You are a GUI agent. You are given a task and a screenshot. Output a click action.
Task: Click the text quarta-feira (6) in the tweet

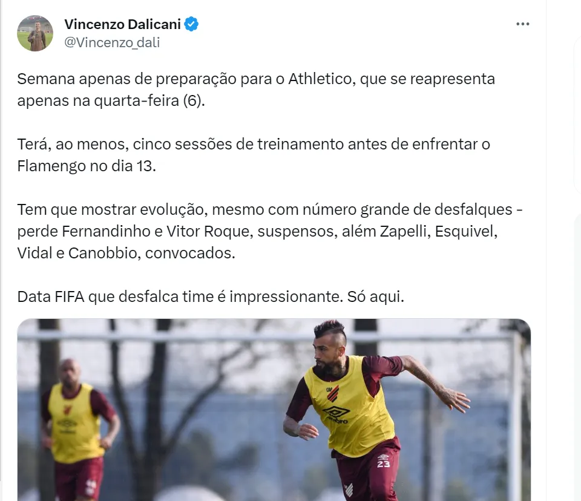click(148, 101)
